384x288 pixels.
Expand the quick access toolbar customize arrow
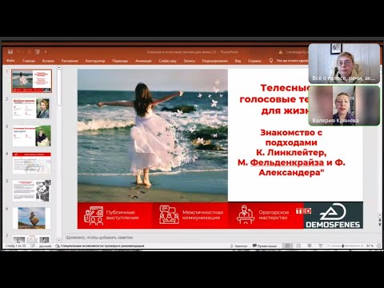[46, 52]
